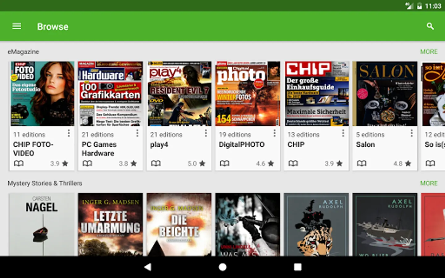The image size is (445, 278).
Task: Click '19 editions' label on DigitalPHOTO
Action: (235, 135)
